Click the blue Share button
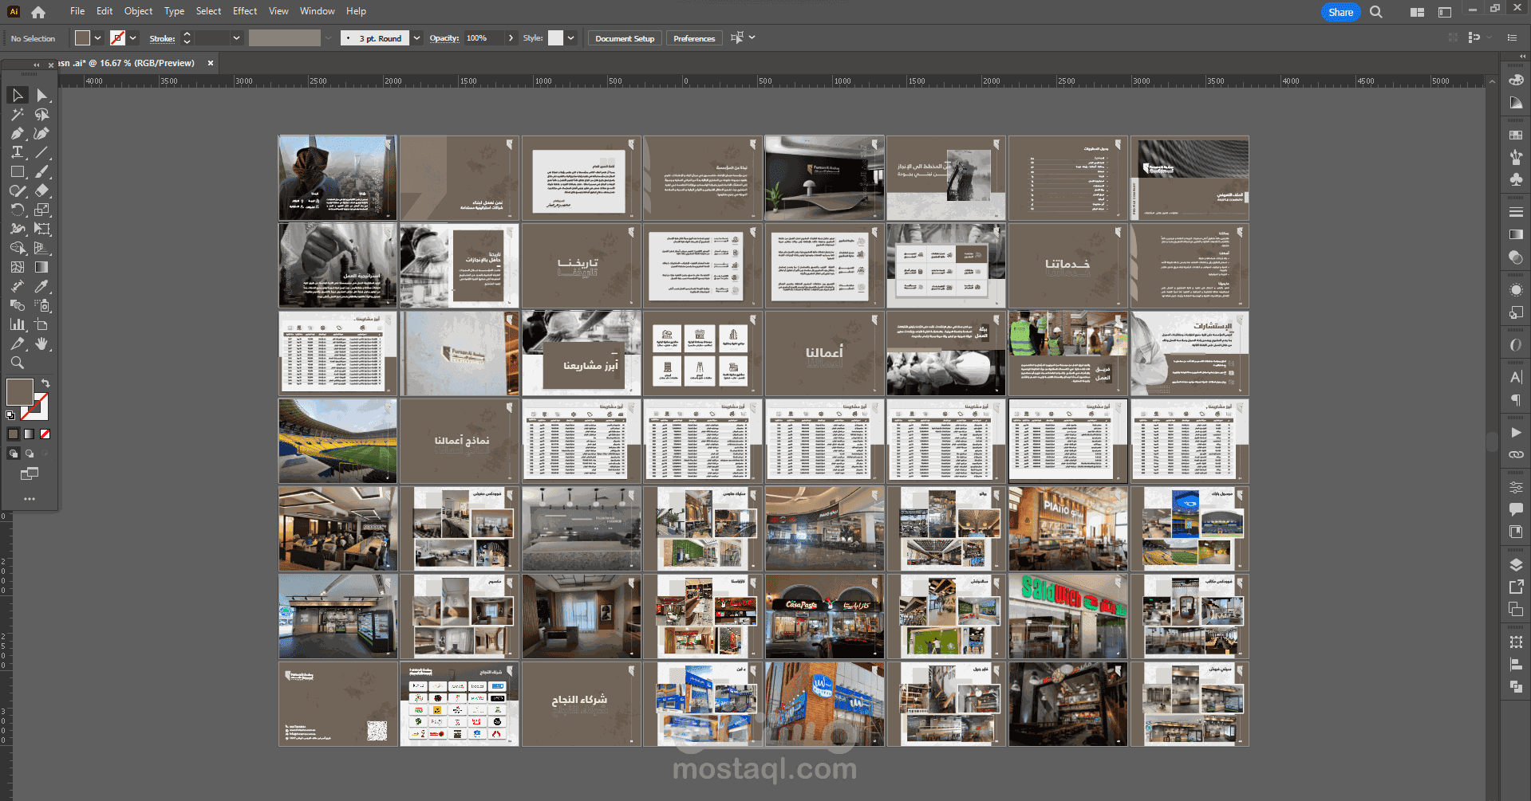 (x=1340, y=12)
